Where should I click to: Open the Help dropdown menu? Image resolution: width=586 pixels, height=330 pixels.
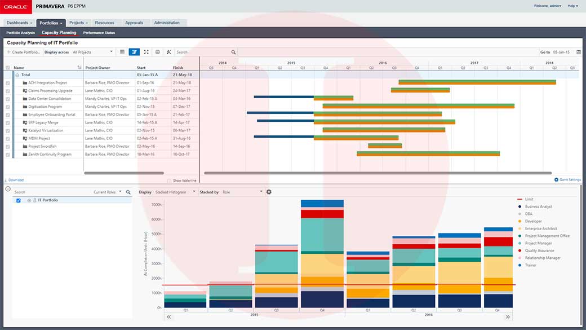pyautogui.click(x=572, y=6)
